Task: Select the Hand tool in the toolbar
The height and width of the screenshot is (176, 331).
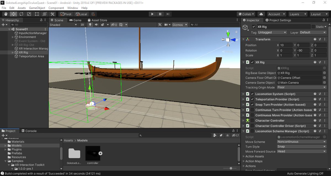Action: [x=6, y=14]
